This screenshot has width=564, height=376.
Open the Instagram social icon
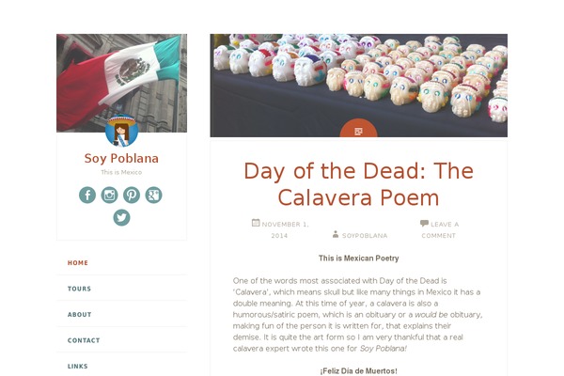[x=109, y=195]
